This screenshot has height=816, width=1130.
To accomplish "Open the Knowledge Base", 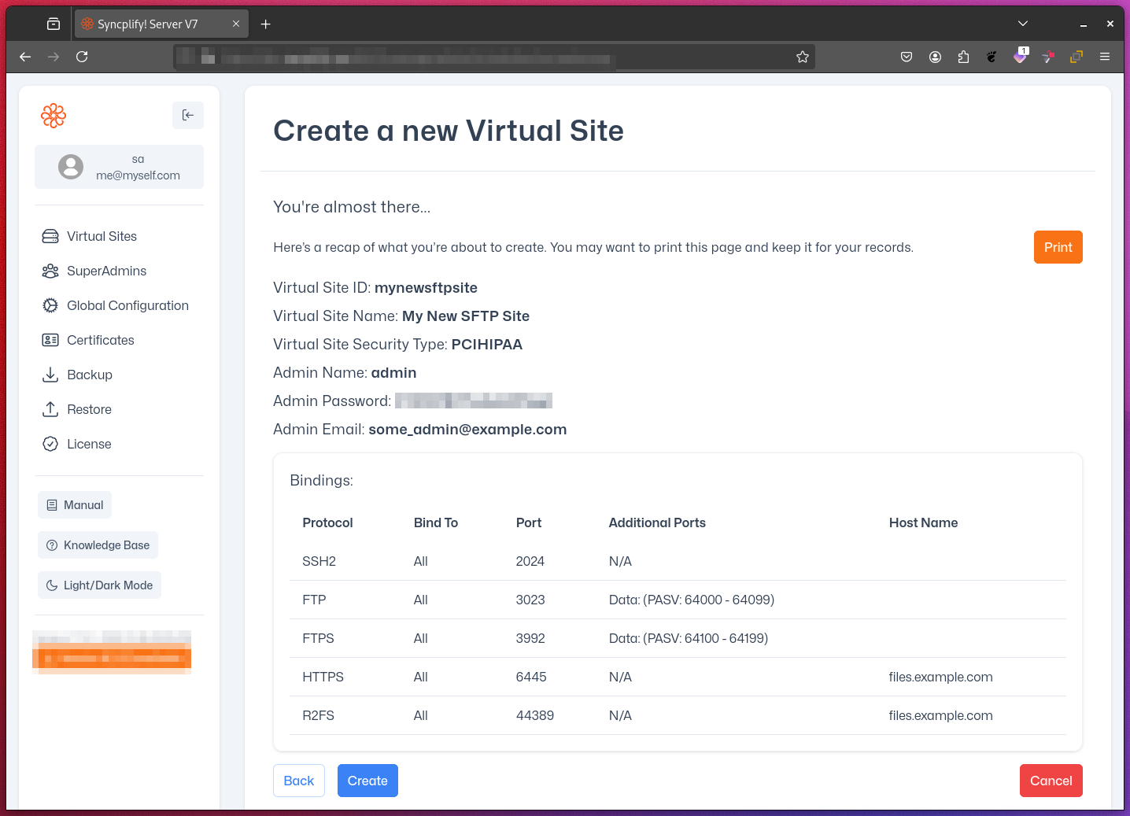I will [x=98, y=545].
